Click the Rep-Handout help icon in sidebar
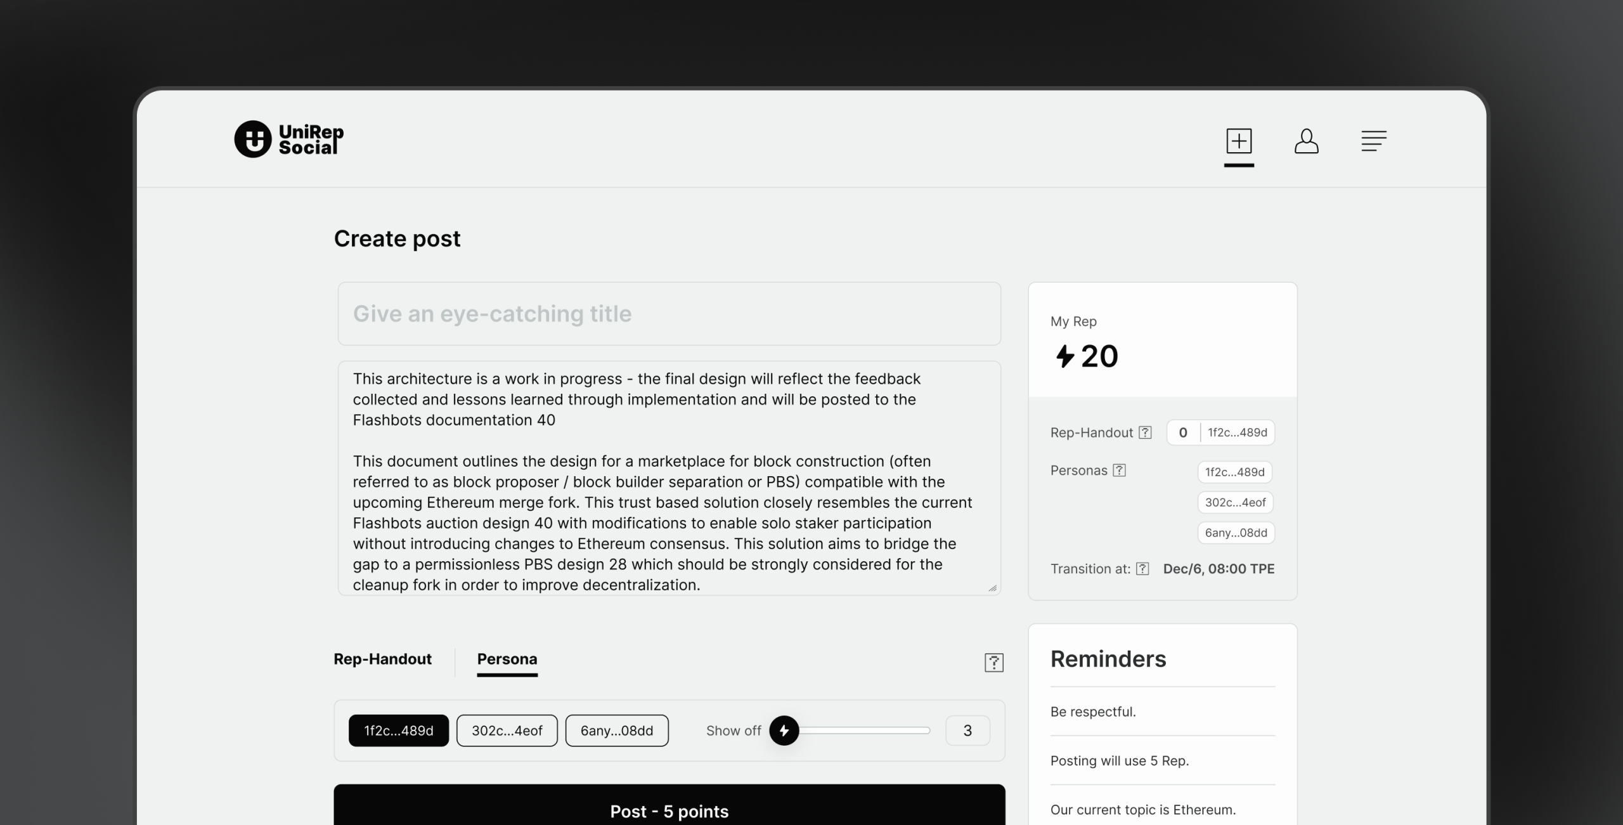This screenshot has height=825, width=1623. click(x=1145, y=432)
